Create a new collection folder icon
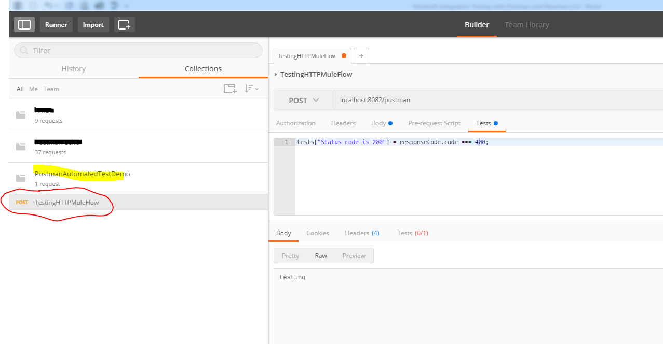 [230, 89]
